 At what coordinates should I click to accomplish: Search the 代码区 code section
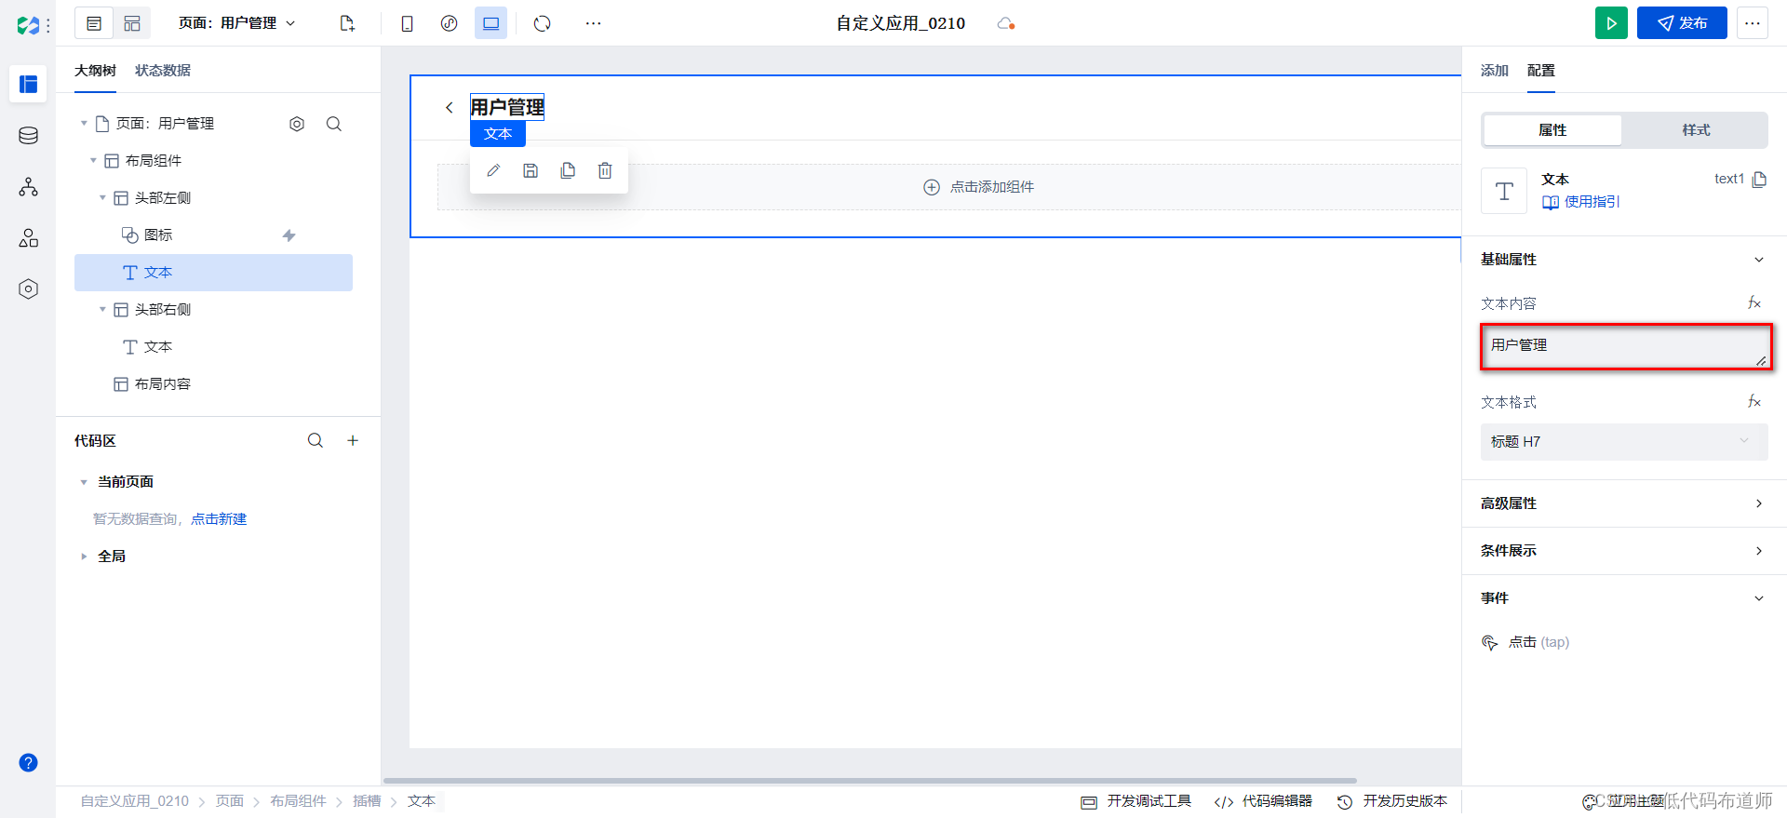click(x=316, y=440)
